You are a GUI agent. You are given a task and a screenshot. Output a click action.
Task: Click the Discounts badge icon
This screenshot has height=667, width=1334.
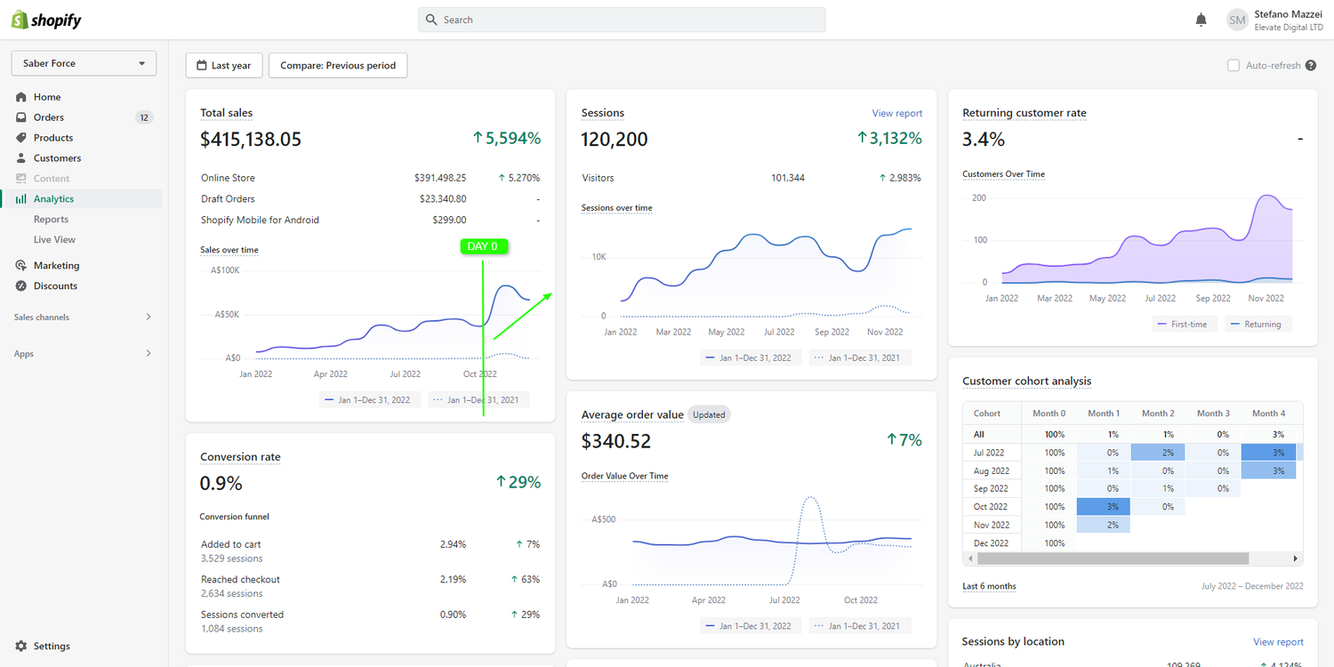21,286
